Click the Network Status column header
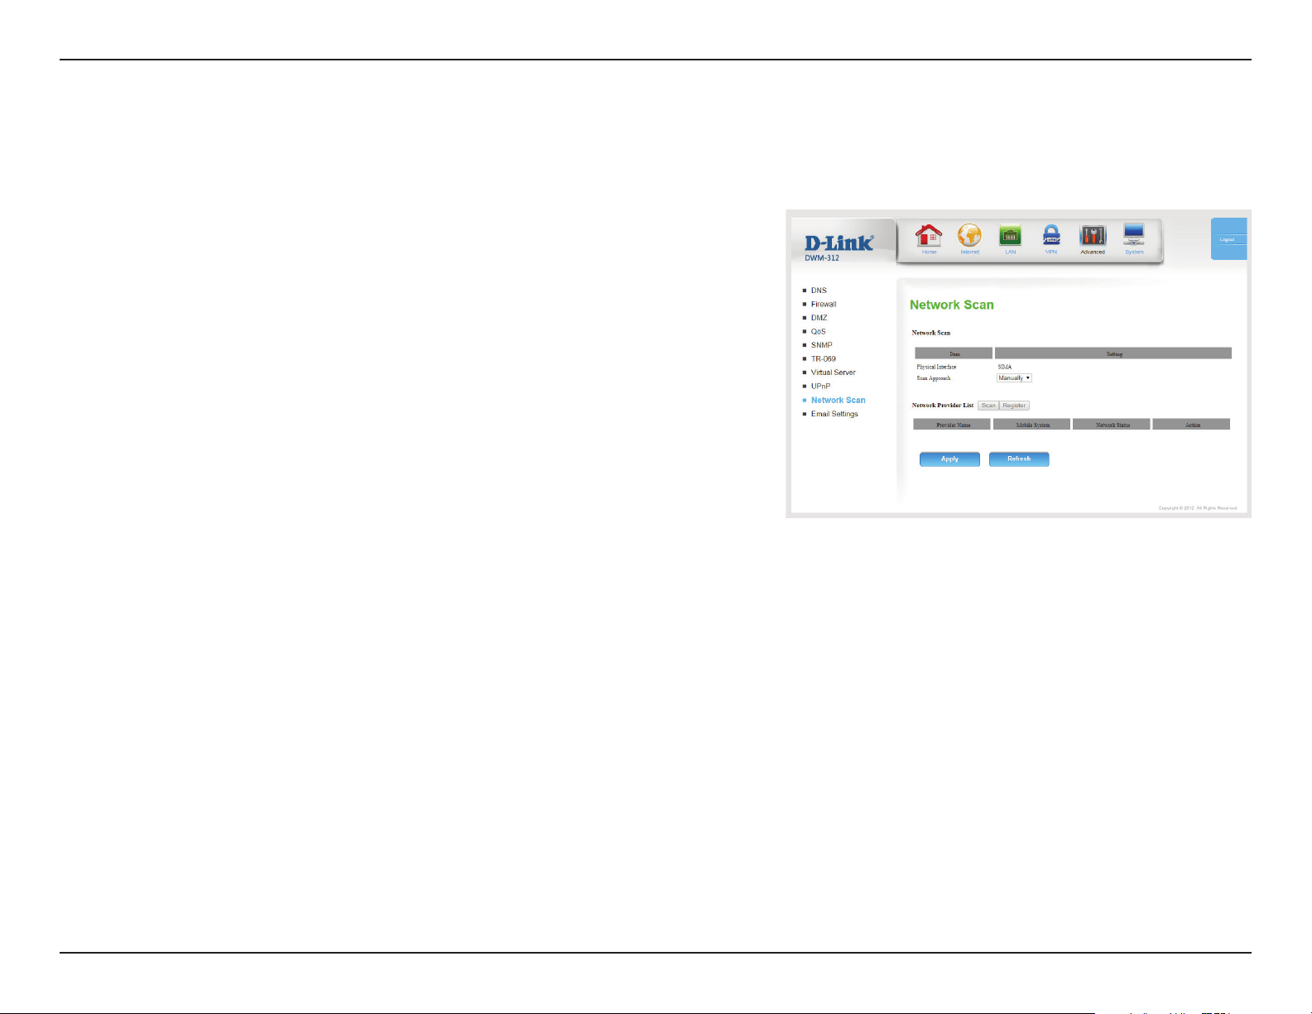 point(1112,425)
